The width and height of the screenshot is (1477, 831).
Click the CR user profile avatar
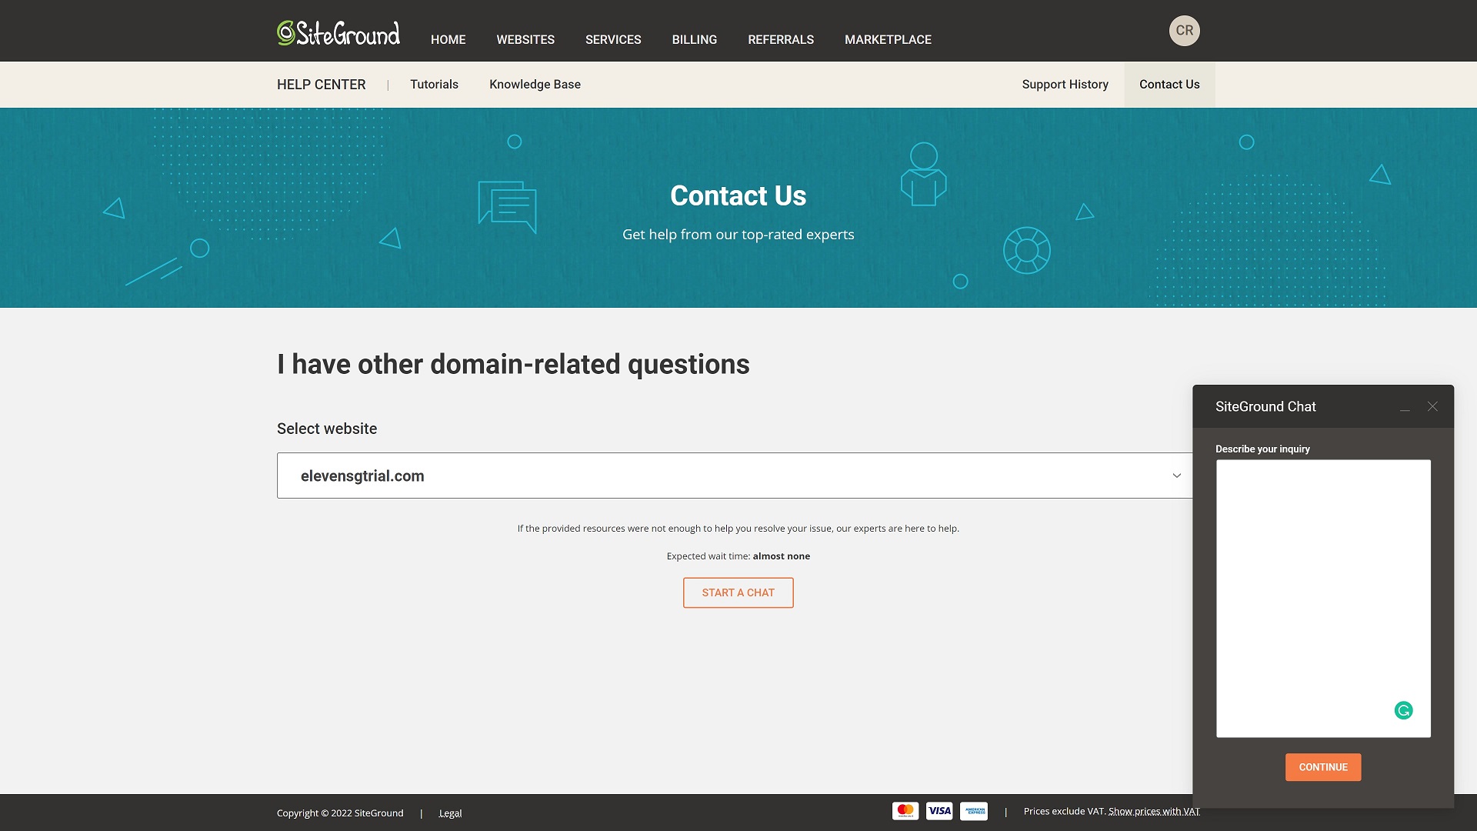(1185, 31)
